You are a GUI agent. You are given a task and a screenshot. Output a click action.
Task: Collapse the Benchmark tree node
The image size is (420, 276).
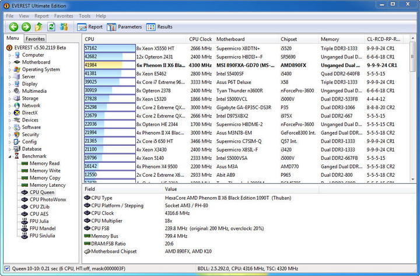point(10,156)
